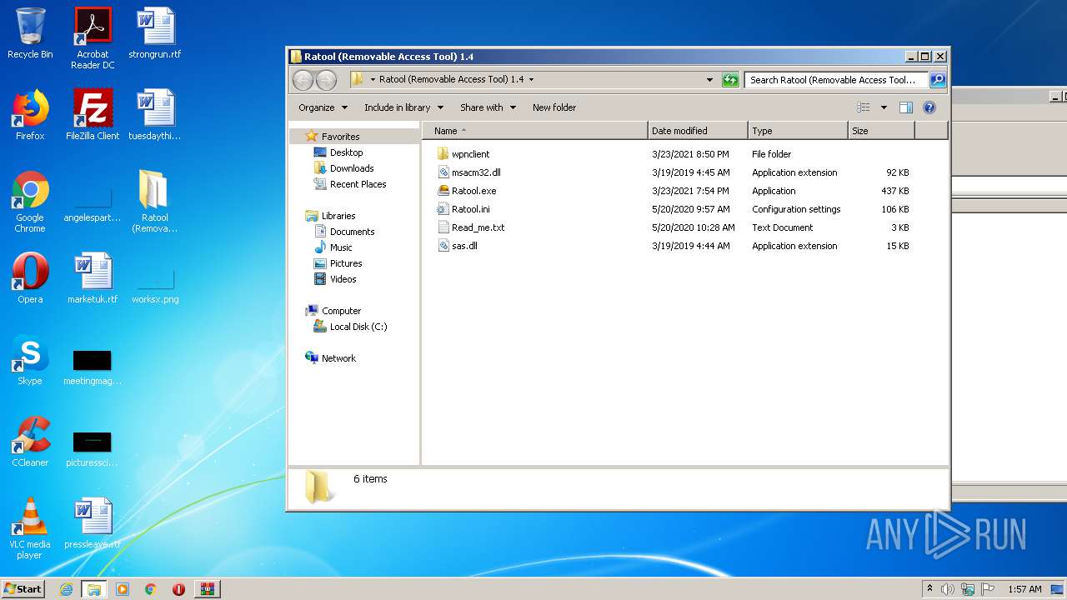Expand the address bar history dropdown

click(x=709, y=80)
